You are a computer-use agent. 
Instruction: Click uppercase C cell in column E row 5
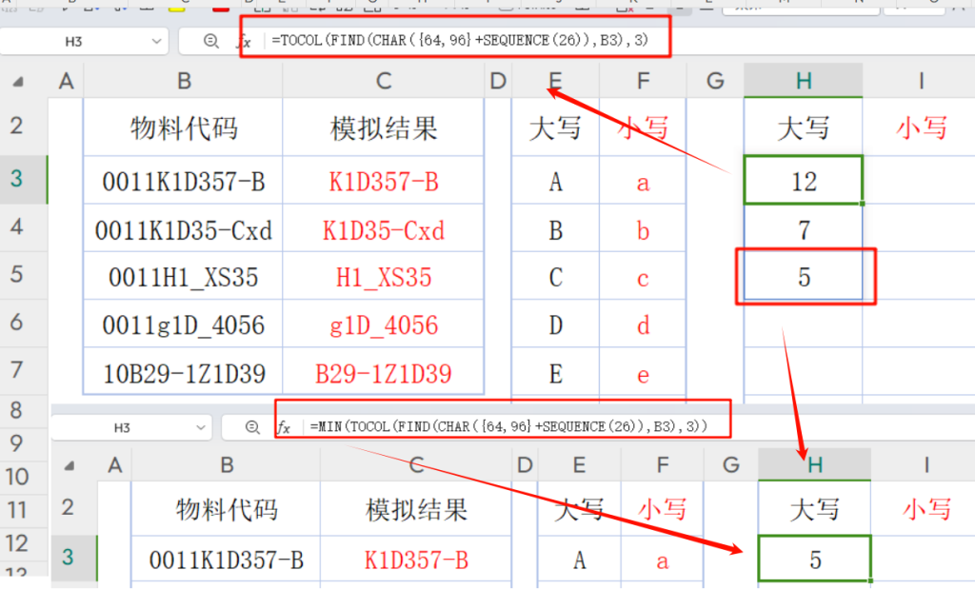coord(555,277)
